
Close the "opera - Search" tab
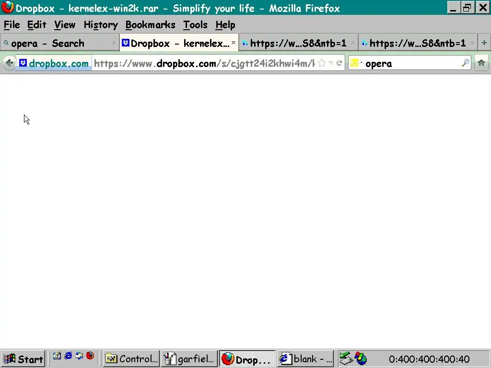point(114,43)
